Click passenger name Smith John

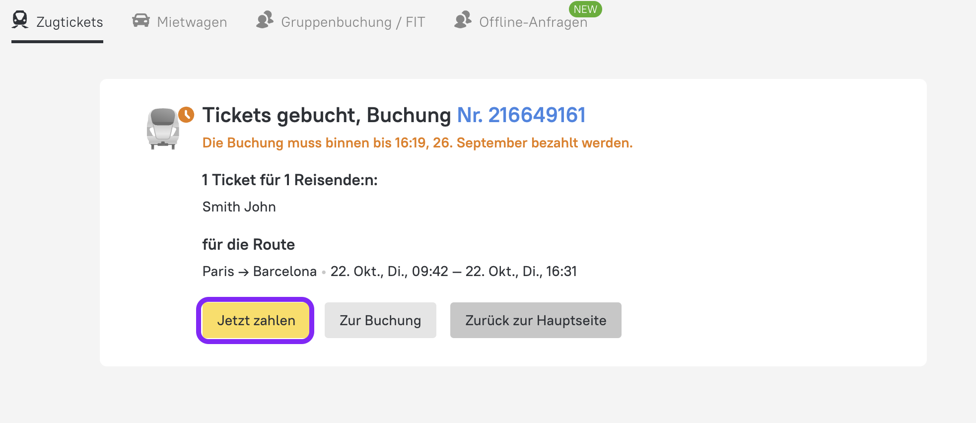[239, 207]
